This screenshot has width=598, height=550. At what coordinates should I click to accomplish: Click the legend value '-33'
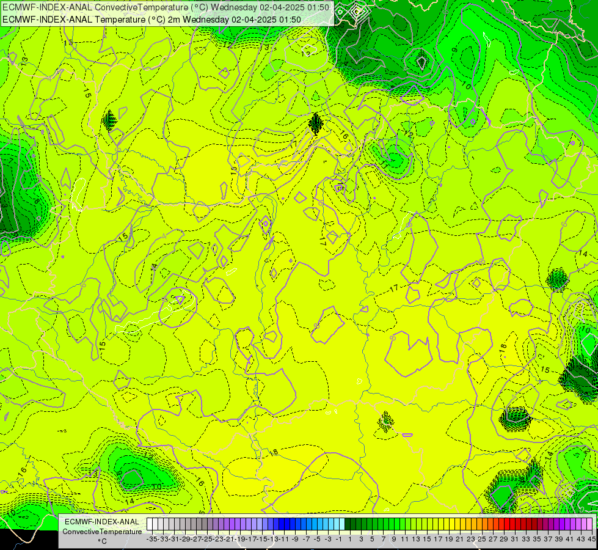click(163, 540)
